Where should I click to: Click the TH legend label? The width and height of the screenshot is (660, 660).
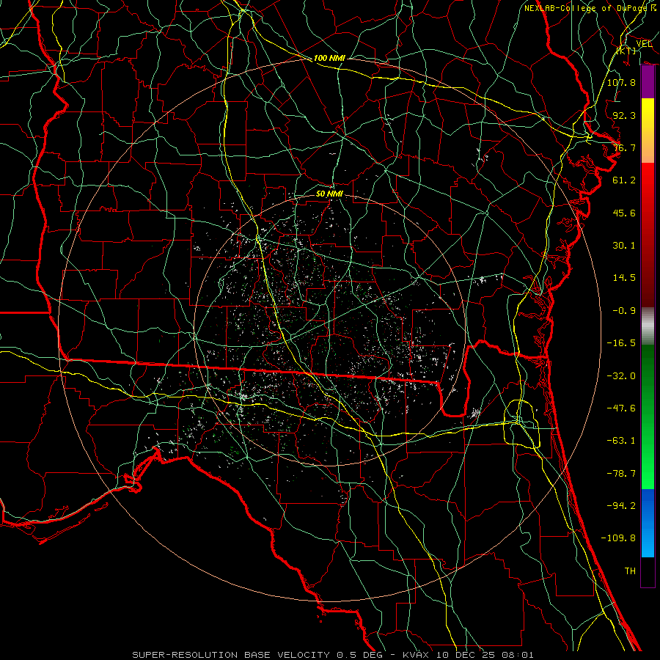630,571
